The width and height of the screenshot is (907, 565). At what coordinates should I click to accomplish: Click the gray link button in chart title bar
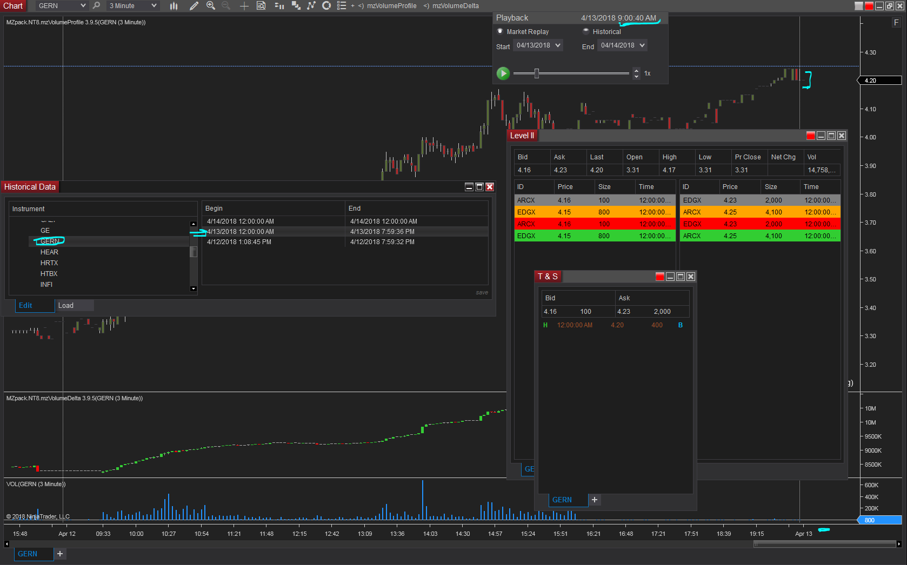point(859,6)
